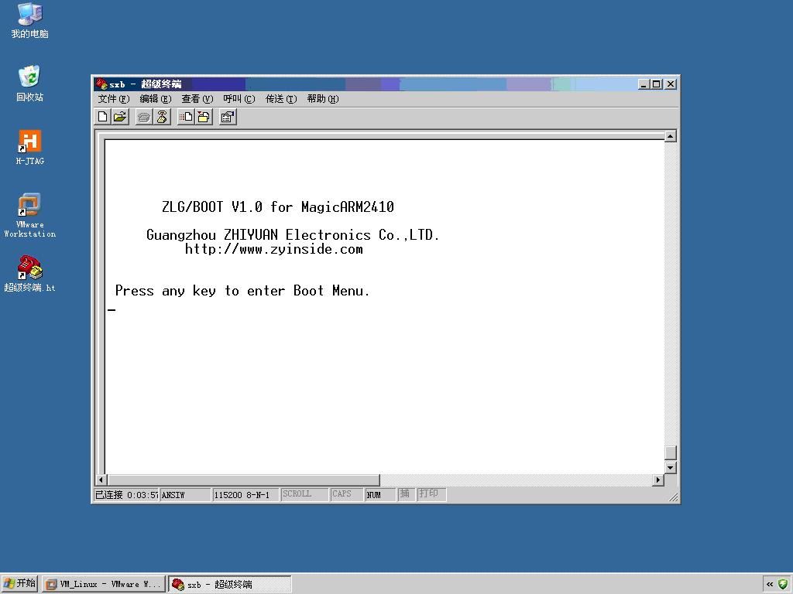Click the 115200 8-N-1 status field
The height and width of the screenshot is (594, 793).
245,495
